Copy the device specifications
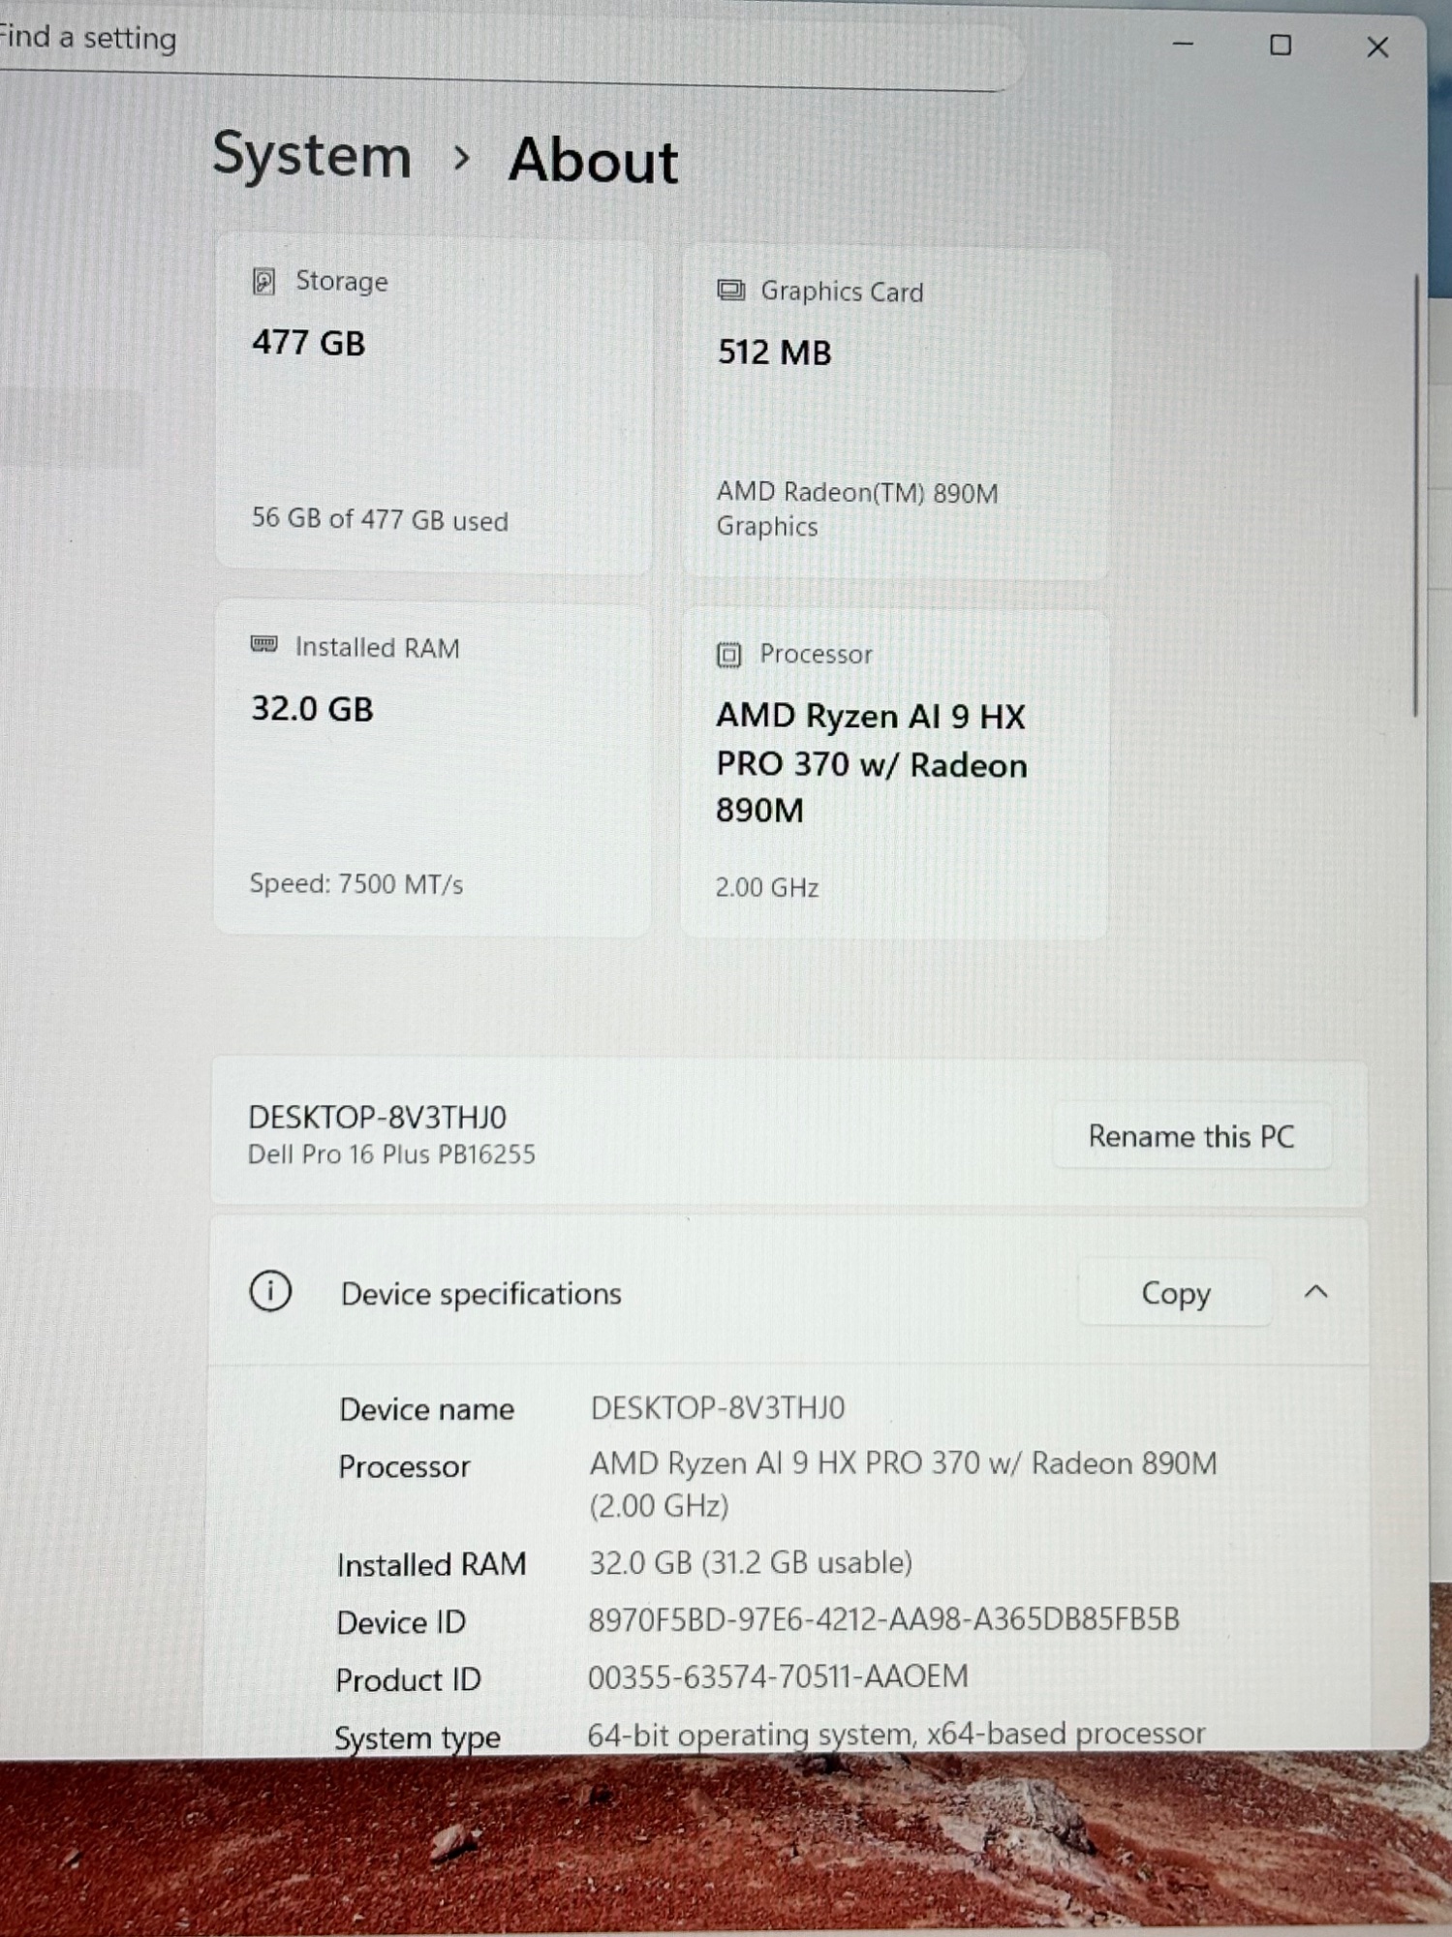Screen dimensions: 1452x1937 [1175, 1293]
